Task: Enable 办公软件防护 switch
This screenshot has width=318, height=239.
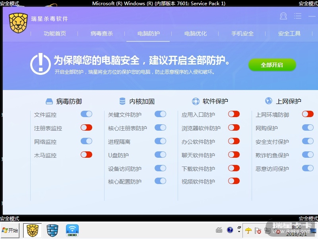Action: [234, 141]
